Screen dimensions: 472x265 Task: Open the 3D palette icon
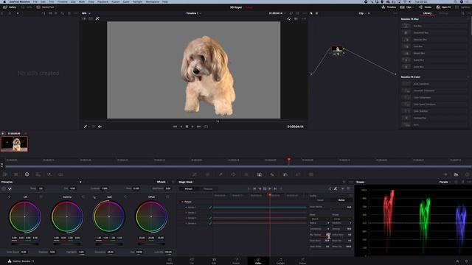click(311, 174)
